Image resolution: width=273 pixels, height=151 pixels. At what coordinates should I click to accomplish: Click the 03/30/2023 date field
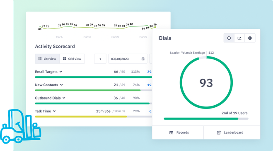128,59
